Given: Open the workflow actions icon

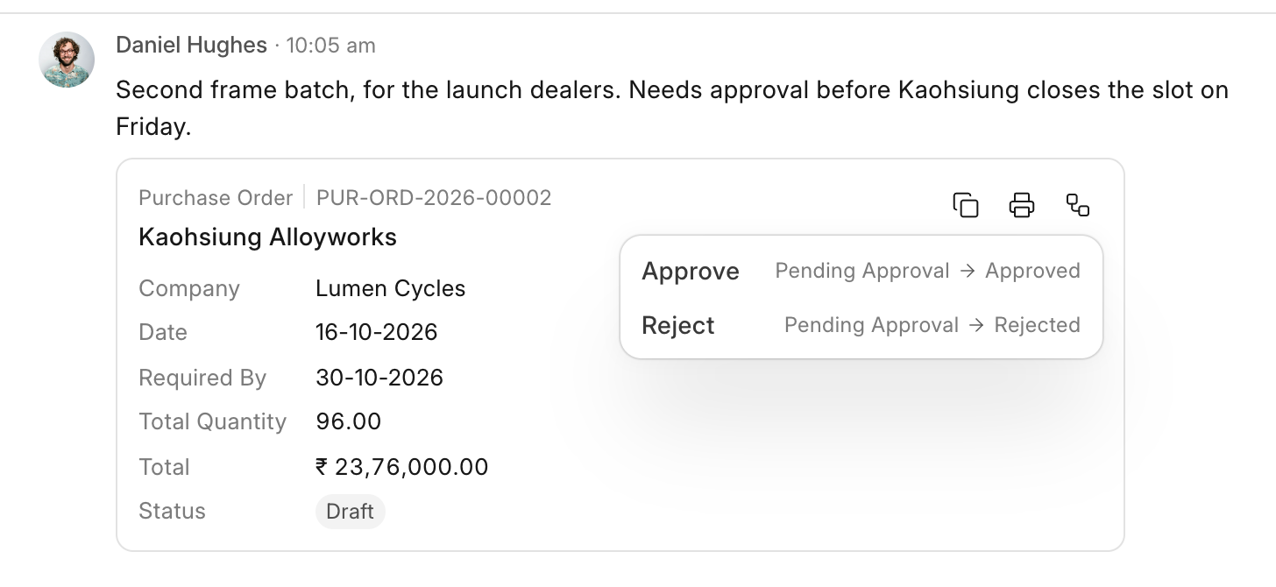Looking at the screenshot, I should [x=1078, y=205].
